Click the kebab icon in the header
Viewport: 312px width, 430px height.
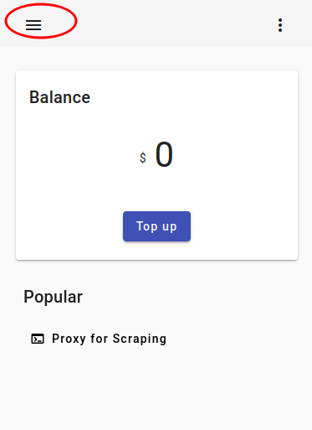[x=280, y=25]
